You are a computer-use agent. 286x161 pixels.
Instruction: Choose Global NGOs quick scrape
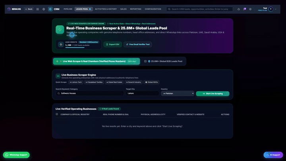[151, 82]
